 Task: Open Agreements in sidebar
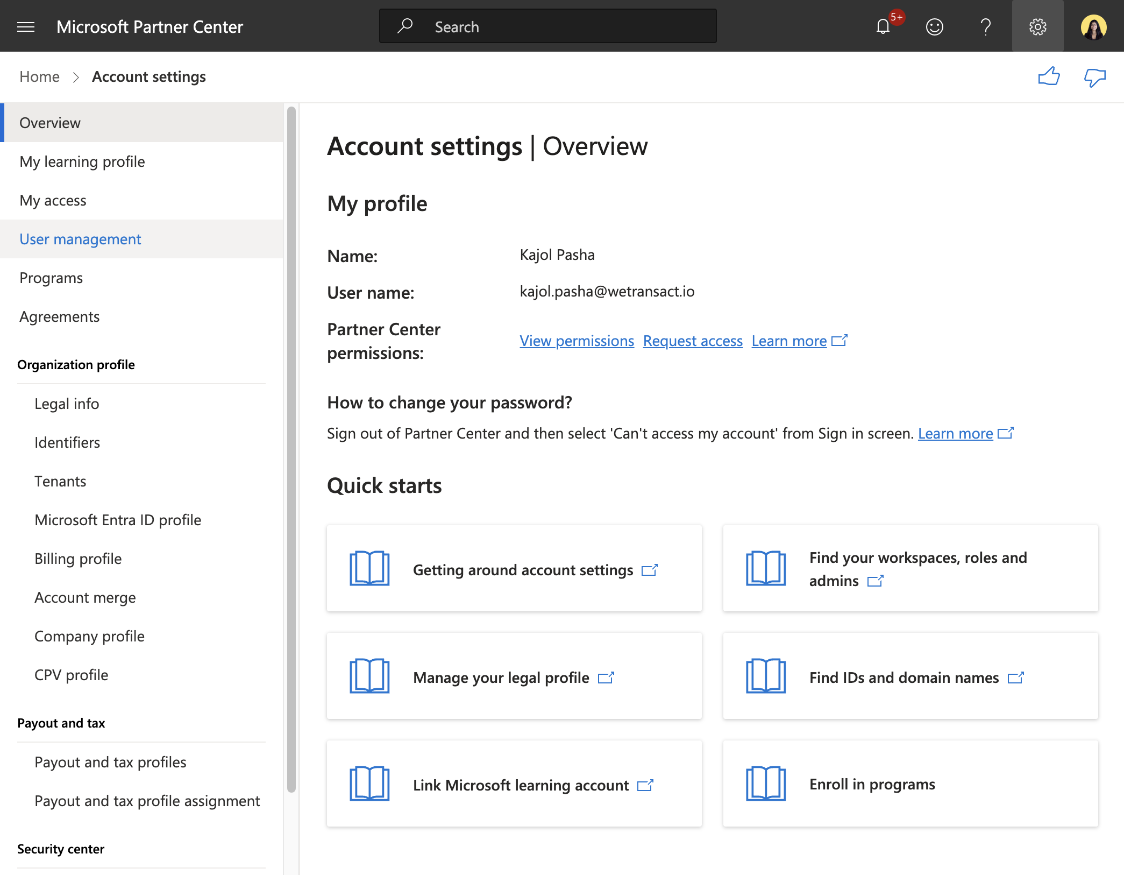pyautogui.click(x=141, y=316)
